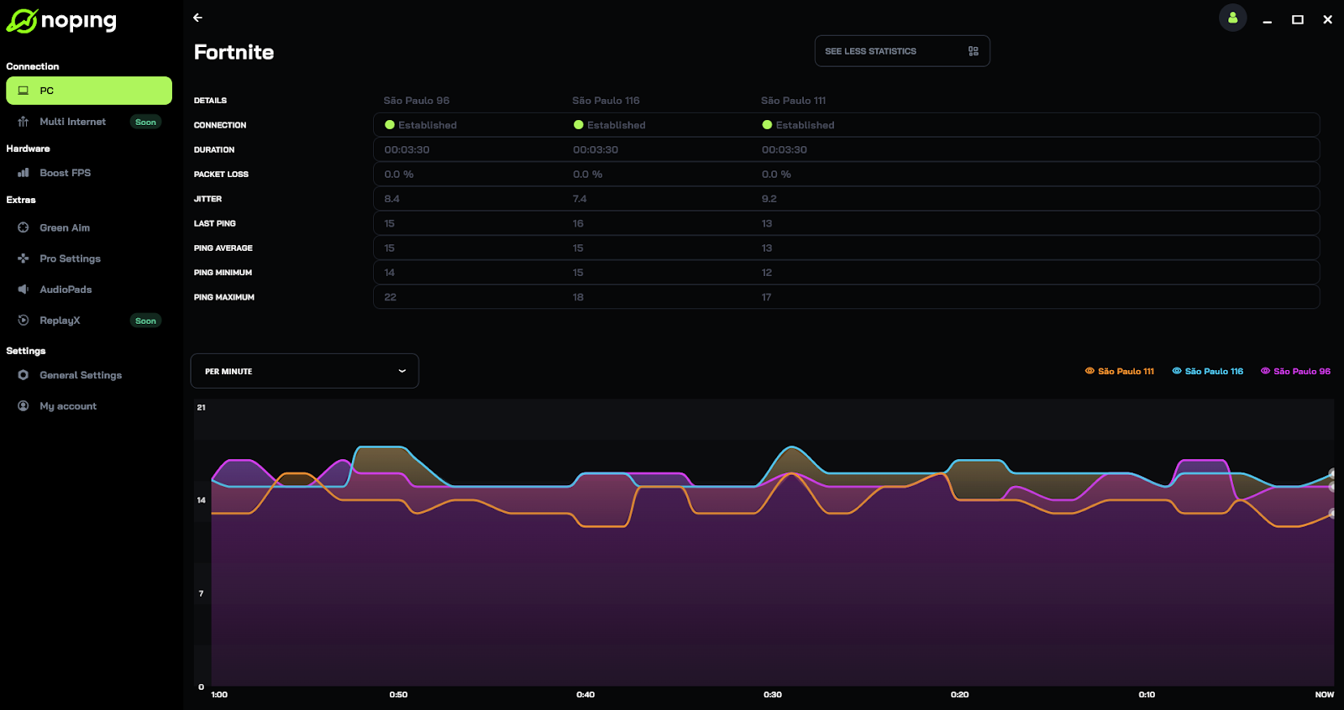Click the My account person icon

tap(24, 406)
